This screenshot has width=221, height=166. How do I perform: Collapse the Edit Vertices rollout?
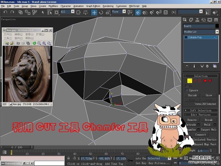coord(200,114)
